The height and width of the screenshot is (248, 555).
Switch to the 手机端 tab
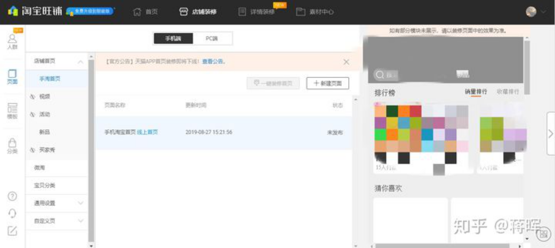tap(173, 39)
